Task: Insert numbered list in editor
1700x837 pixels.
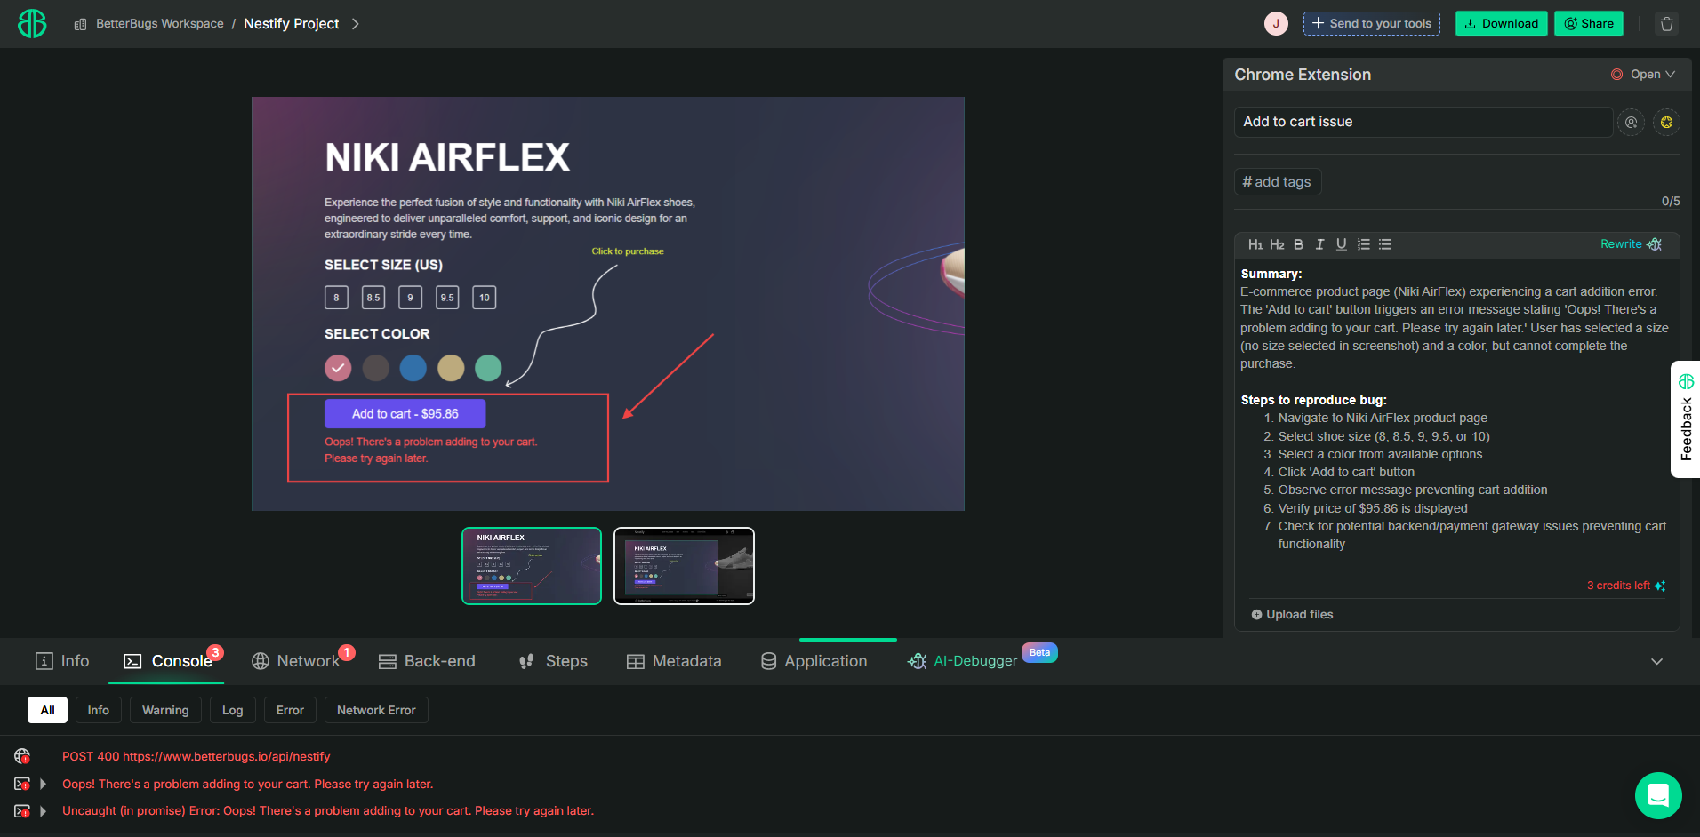Action: [x=1363, y=244]
